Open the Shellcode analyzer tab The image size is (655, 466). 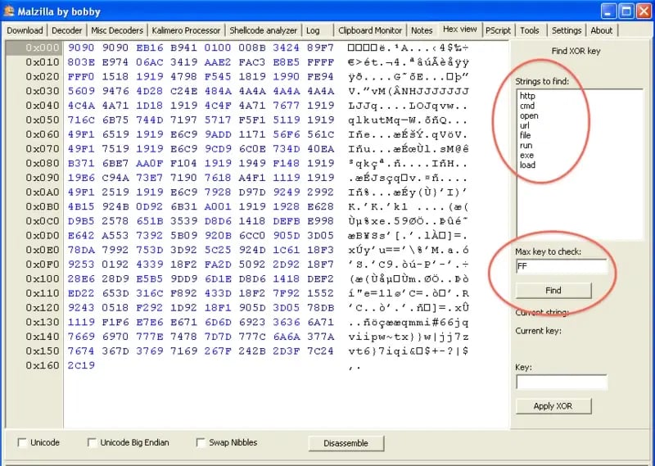coord(263,30)
